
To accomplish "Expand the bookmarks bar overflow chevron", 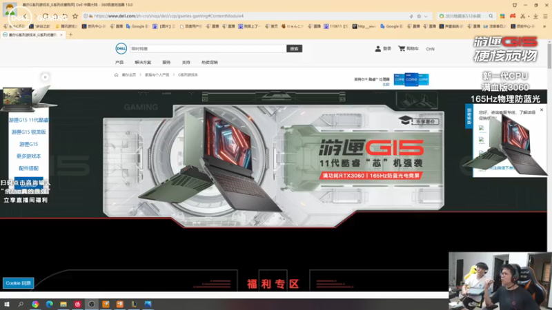I will tap(544, 26).
